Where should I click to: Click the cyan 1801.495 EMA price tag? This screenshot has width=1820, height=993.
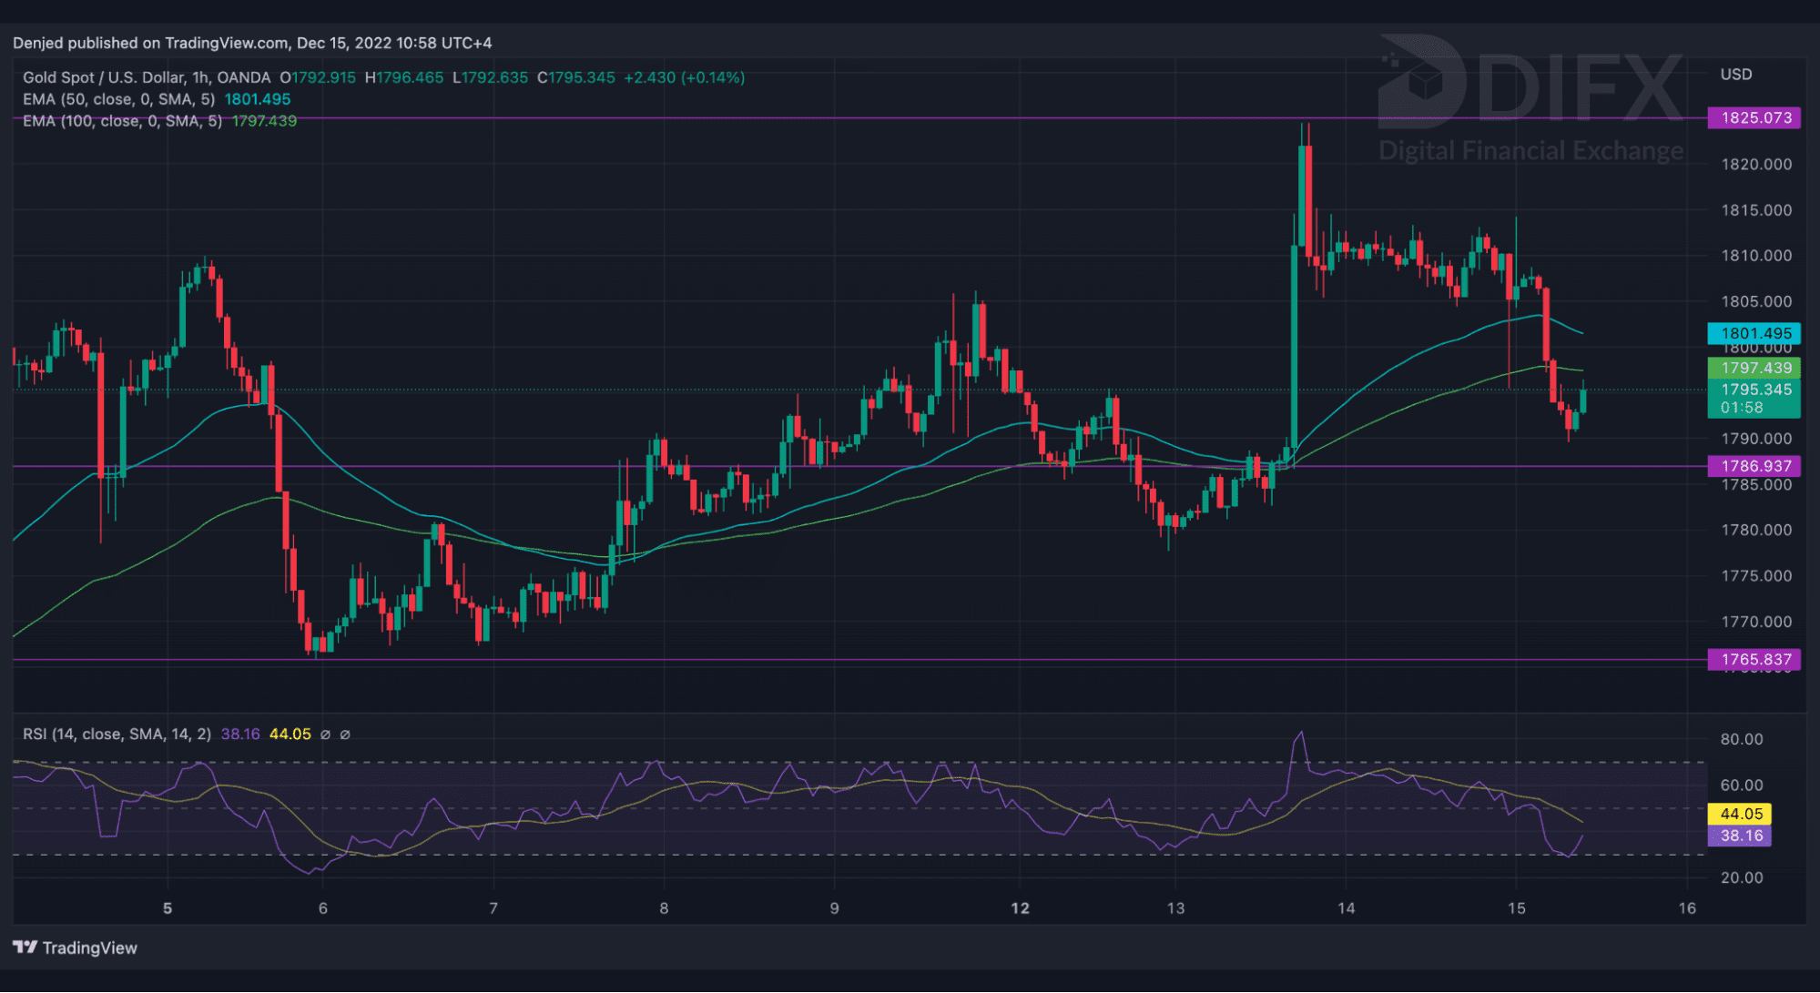(1754, 333)
